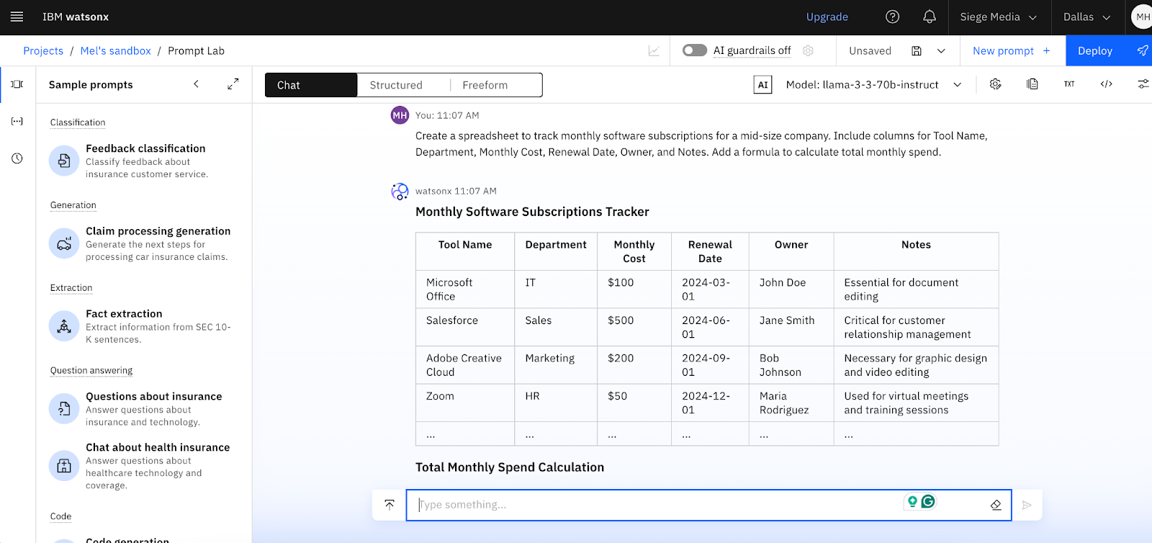Open the help question mark icon
Viewport: 1152px width, 543px height.
[x=892, y=17]
